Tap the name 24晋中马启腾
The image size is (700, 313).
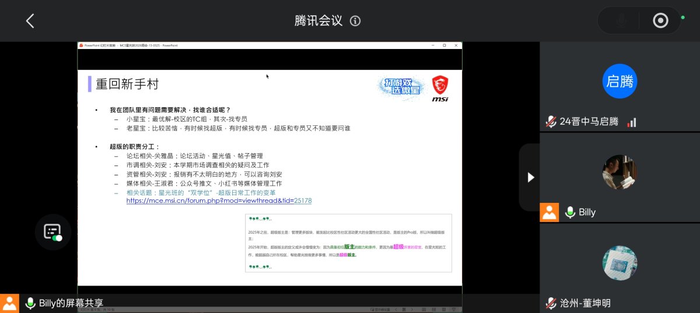[x=589, y=122]
